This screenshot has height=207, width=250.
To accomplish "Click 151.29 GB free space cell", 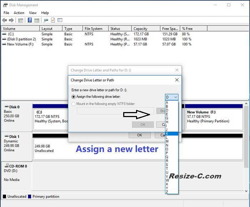I will click(170, 34).
